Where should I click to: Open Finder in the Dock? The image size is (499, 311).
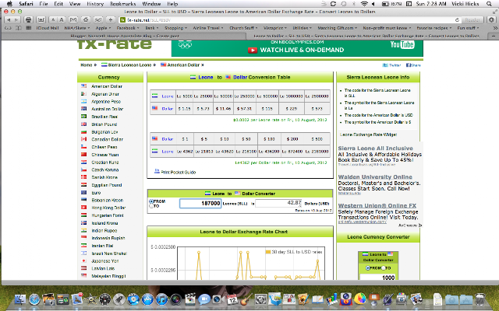[20, 299]
